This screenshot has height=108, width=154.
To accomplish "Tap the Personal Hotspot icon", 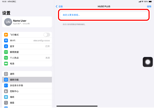I will (6, 58).
